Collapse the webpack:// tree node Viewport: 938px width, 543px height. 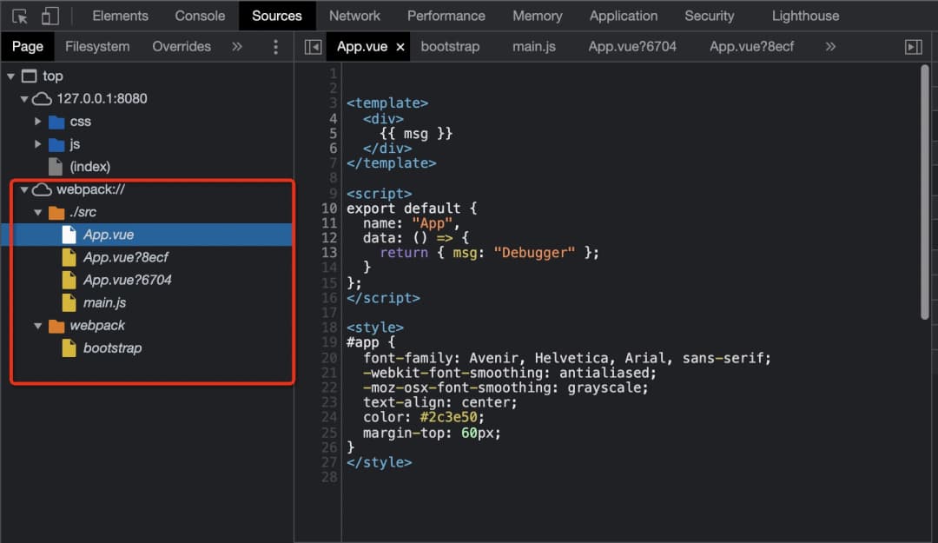tap(24, 189)
